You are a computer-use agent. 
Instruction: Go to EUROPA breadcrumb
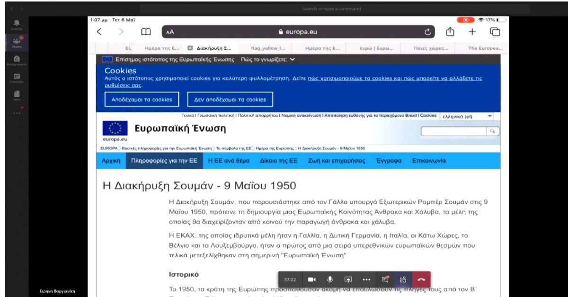point(109,148)
